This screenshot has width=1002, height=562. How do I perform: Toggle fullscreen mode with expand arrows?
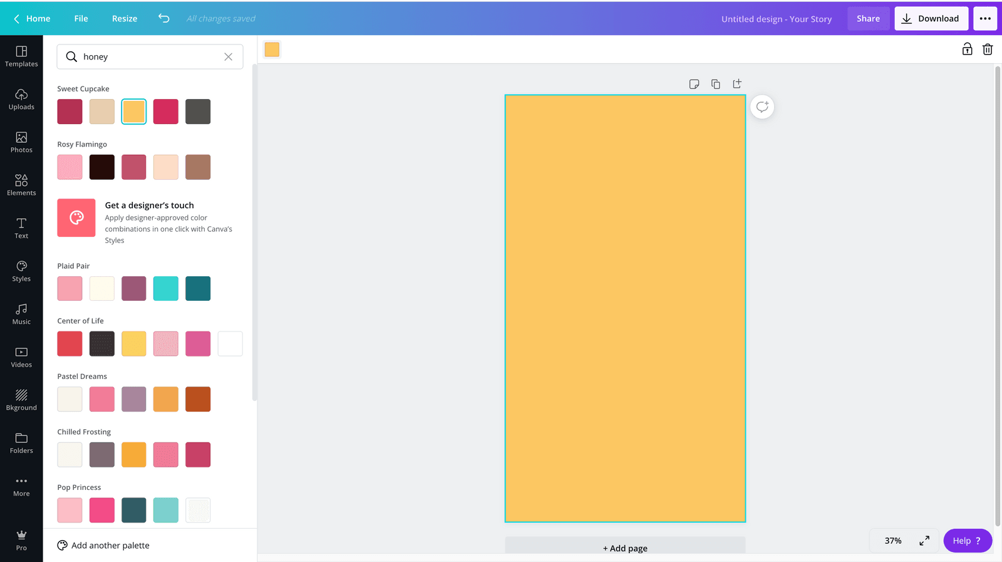[924, 541]
